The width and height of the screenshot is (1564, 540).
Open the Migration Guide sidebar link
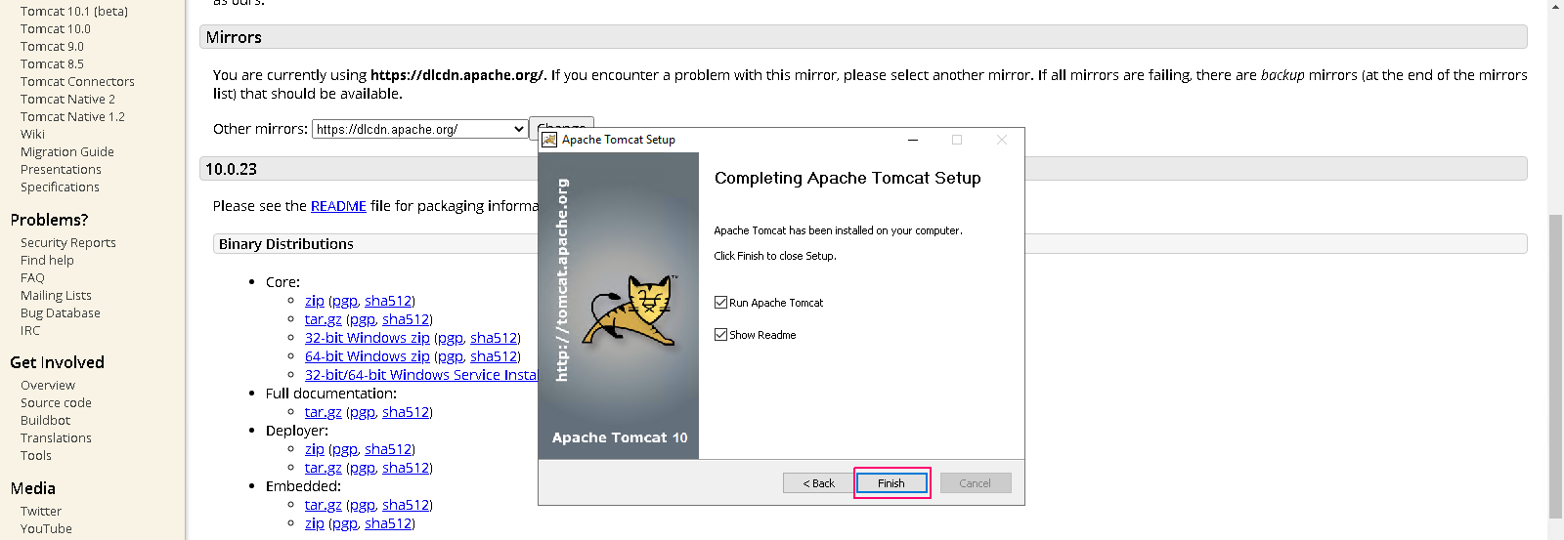click(x=67, y=151)
